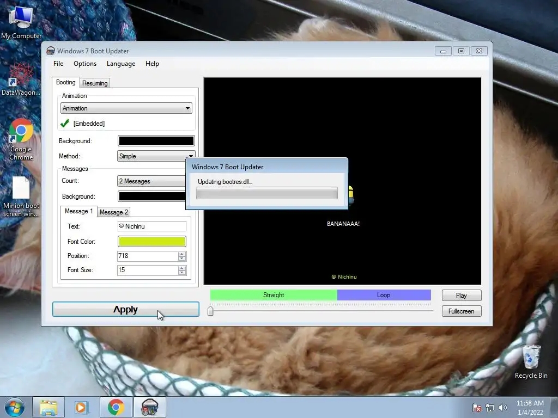Click BANANAAA! text in the preview
558x418 pixels.
(343, 224)
